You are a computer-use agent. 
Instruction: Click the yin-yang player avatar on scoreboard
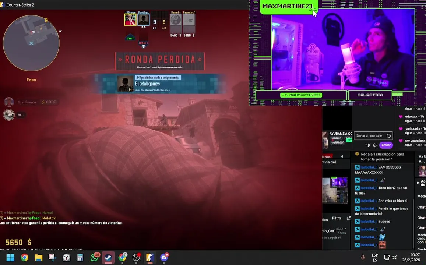point(176,20)
